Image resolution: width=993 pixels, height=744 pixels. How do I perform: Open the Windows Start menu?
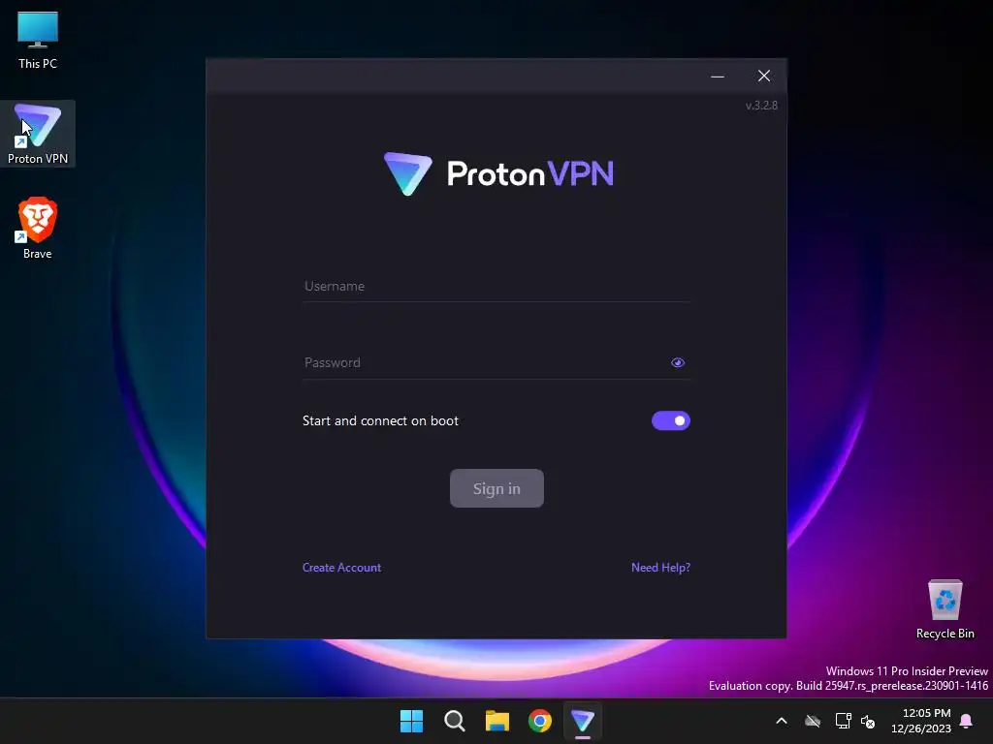point(411,721)
